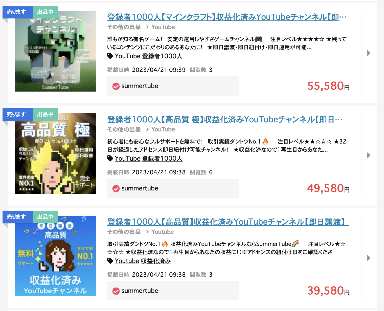Viewport: 384px width, 311px height.
Task: Click summertube seller in the 49,580円 listing
Action: click(140, 188)
